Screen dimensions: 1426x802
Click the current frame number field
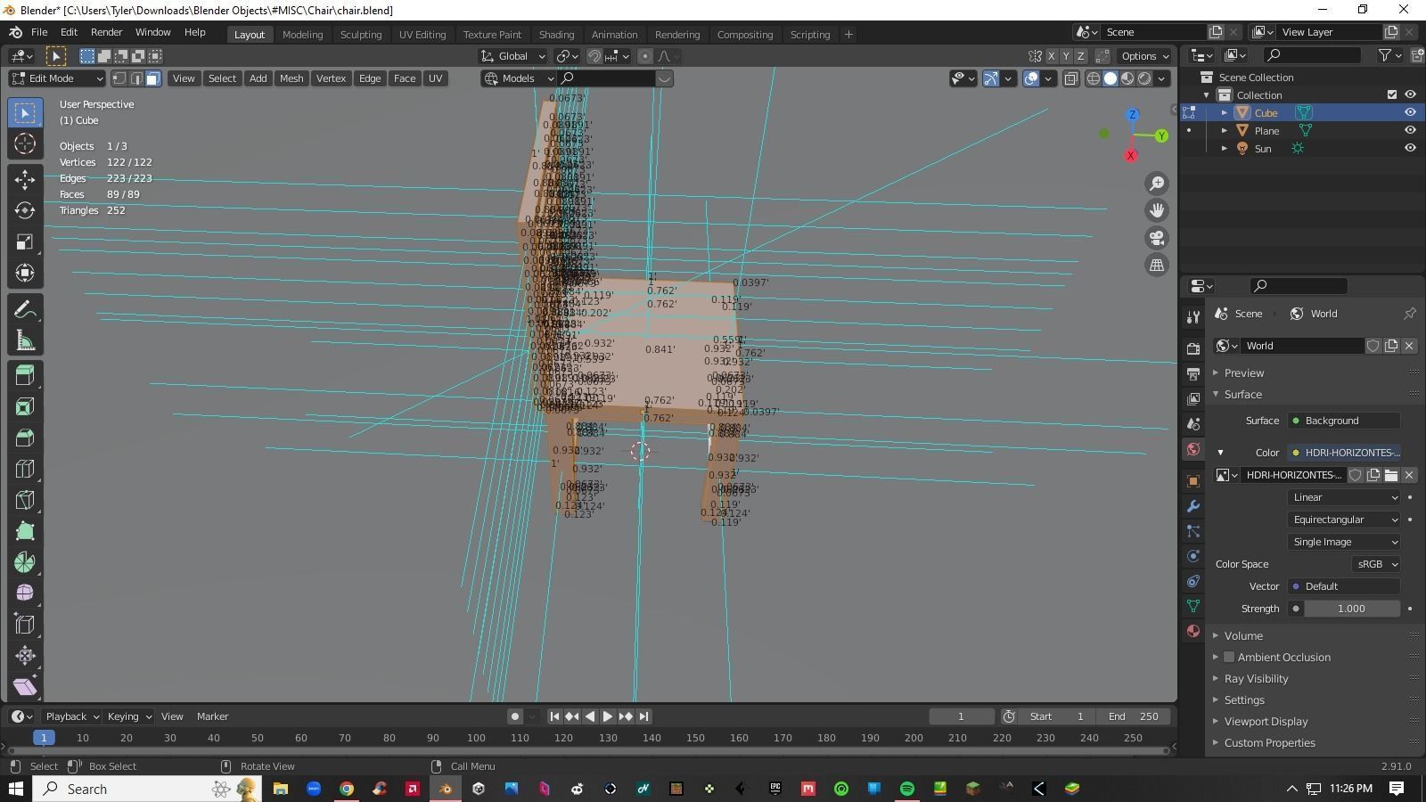[961, 717]
